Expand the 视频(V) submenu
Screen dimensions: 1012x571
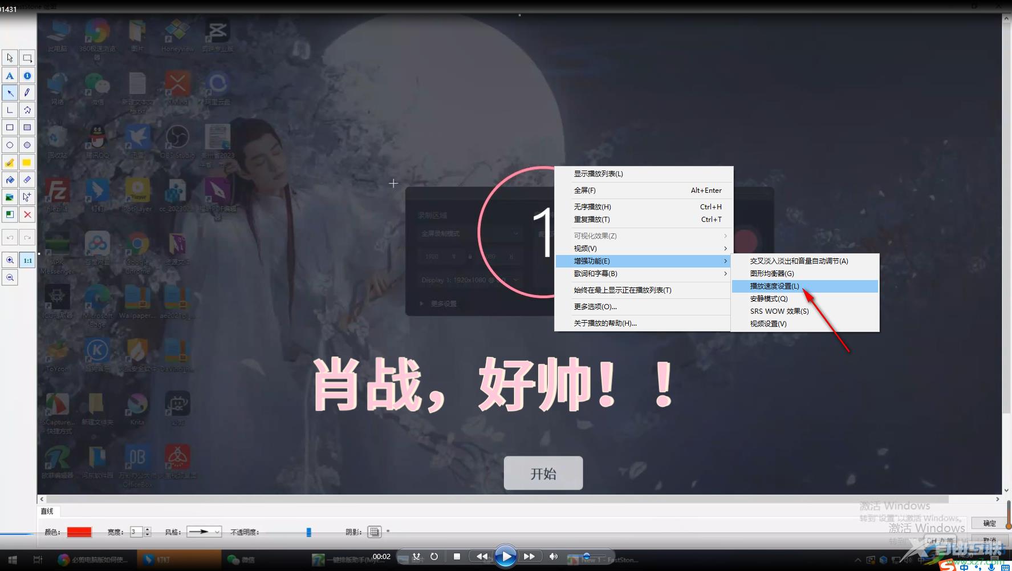(644, 249)
